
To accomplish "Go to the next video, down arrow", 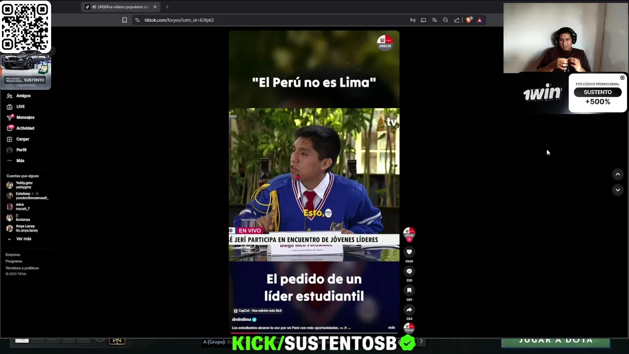I will [618, 190].
